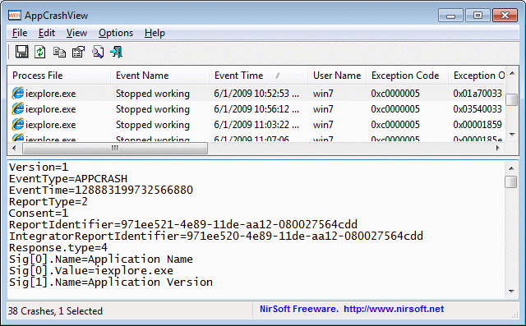Open the File menu
The height and width of the screenshot is (326, 526).
(20, 33)
